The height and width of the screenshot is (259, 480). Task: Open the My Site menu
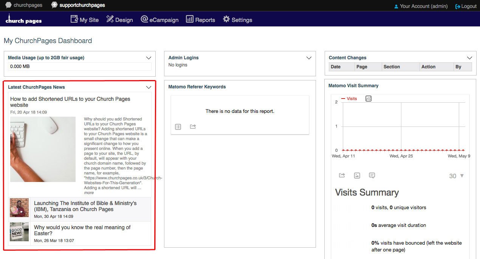(x=85, y=20)
